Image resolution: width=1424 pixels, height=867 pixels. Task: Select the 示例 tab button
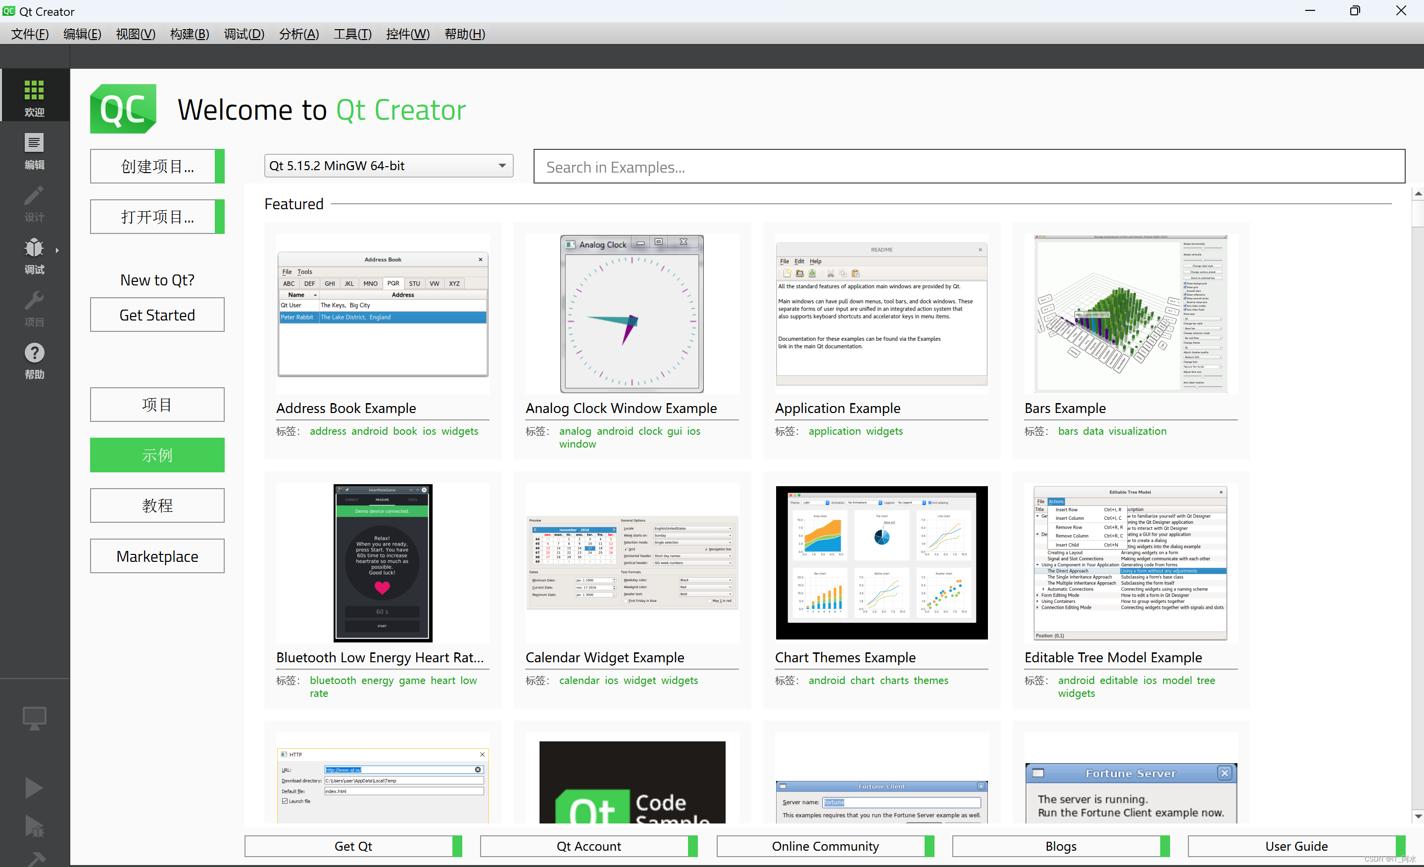click(x=157, y=455)
